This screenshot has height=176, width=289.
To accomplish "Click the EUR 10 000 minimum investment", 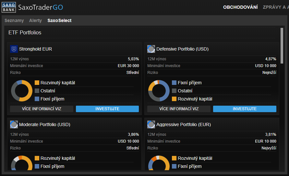I will pos(266,141).
